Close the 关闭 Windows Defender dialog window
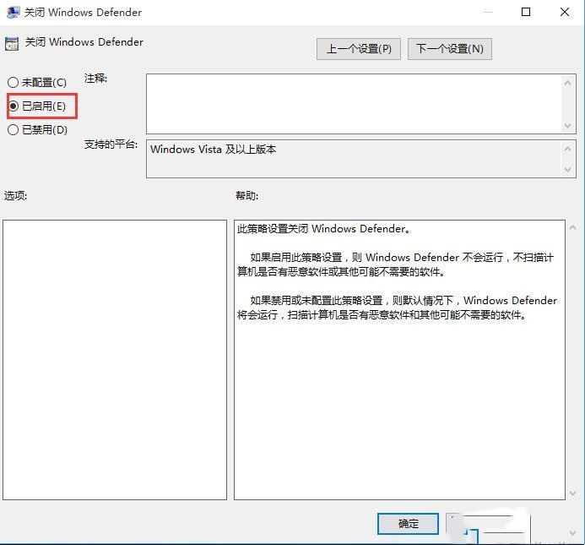Image resolution: width=585 pixels, height=545 pixels. click(565, 13)
